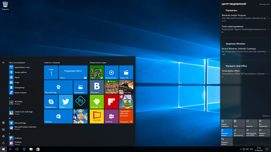Open File Explorer on the taskbar
This screenshot has width=271, height=152.
pos(31,149)
